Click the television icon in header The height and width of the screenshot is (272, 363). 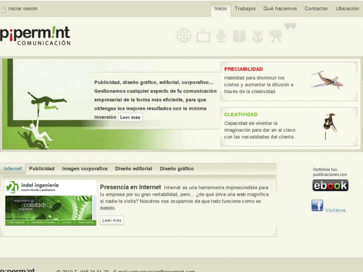203,35
